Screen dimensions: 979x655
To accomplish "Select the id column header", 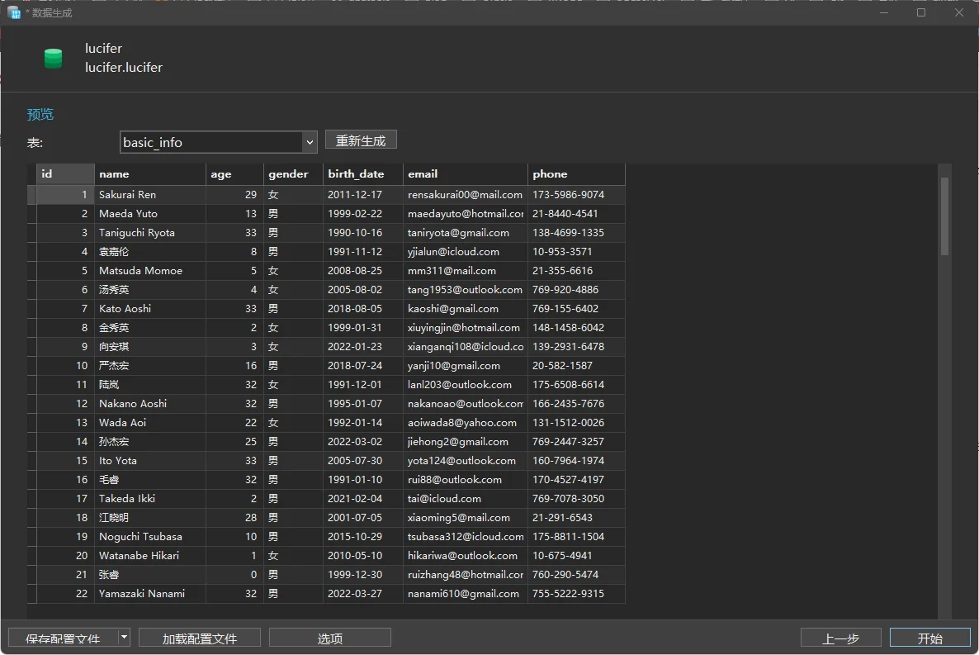I will [x=65, y=174].
